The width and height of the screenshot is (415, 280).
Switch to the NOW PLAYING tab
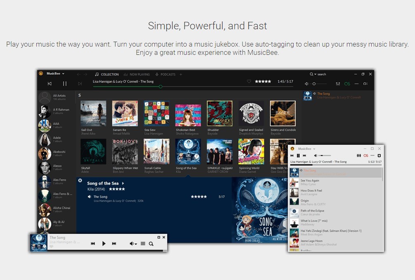pos(137,74)
